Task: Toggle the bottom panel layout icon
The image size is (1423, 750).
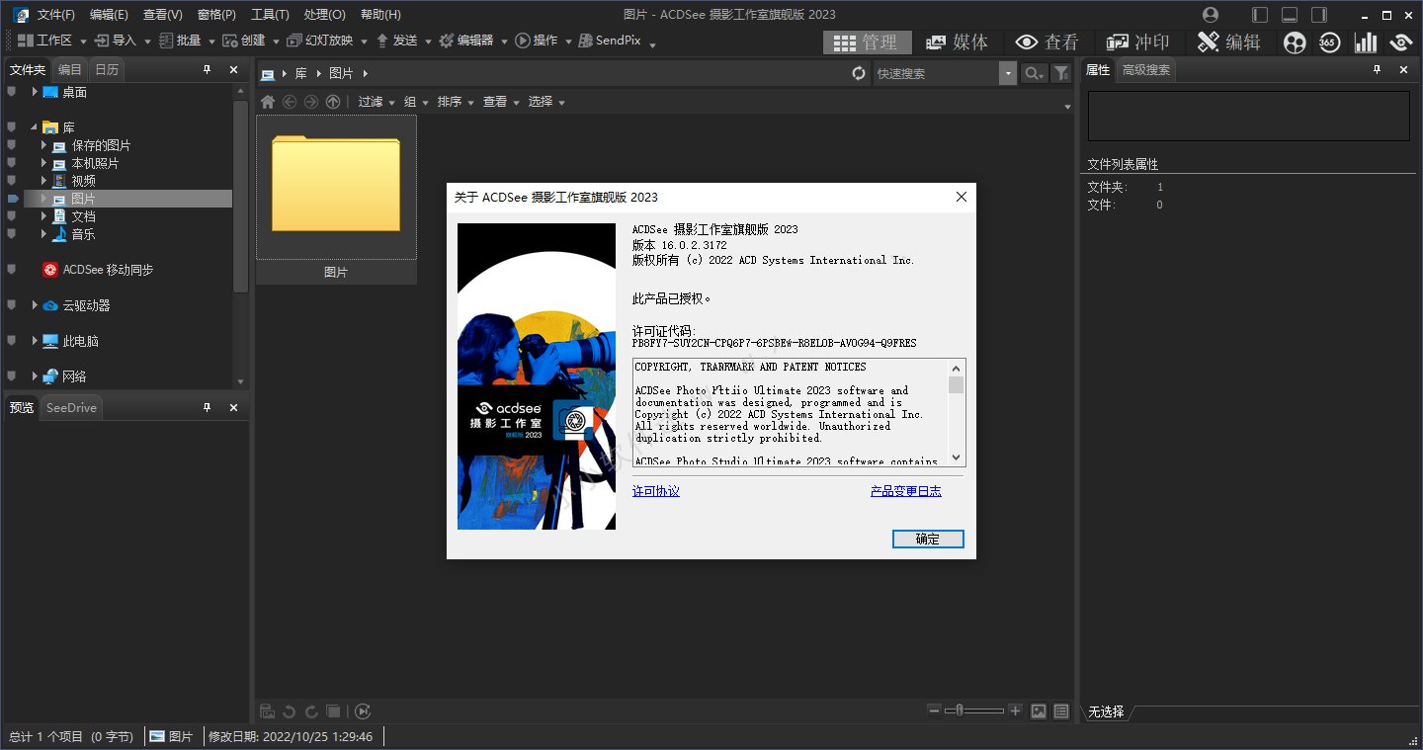Action: pos(1290,15)
